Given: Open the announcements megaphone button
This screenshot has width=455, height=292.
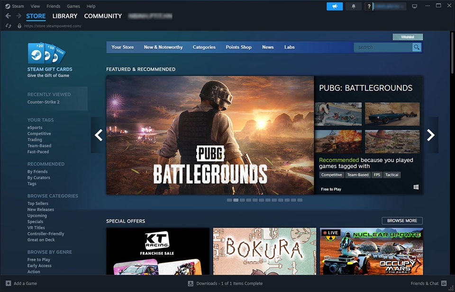Looking at the screenshot, I should tap(335, 6).
